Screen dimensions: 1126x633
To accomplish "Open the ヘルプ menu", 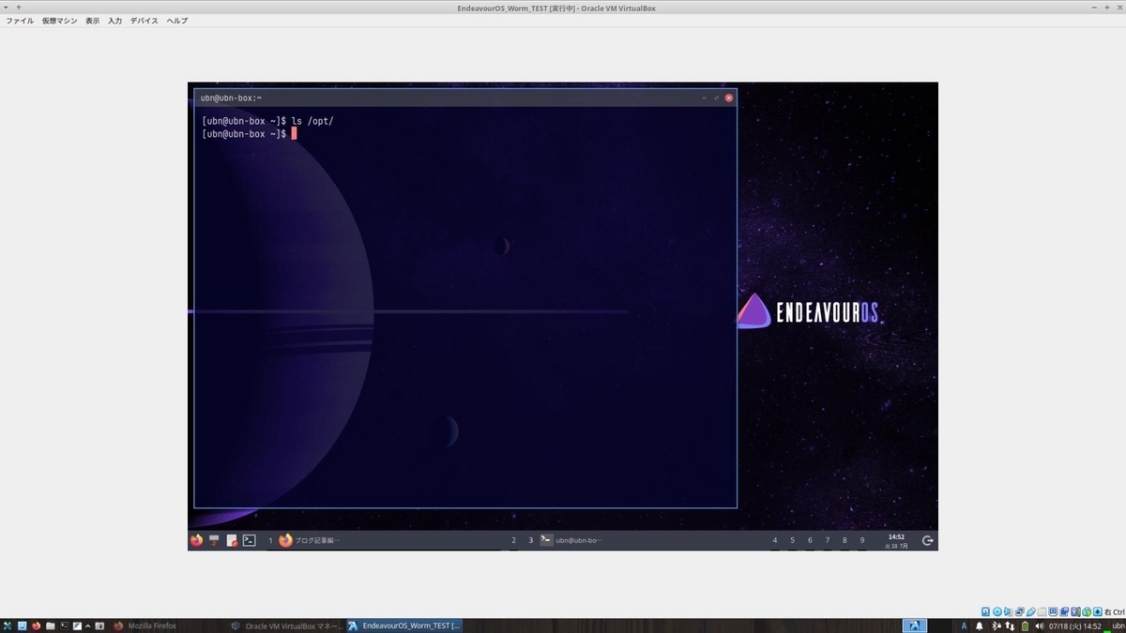I will pyautogui.click(x=176, y=21).
